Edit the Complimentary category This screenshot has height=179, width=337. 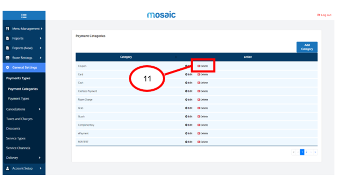189,125
